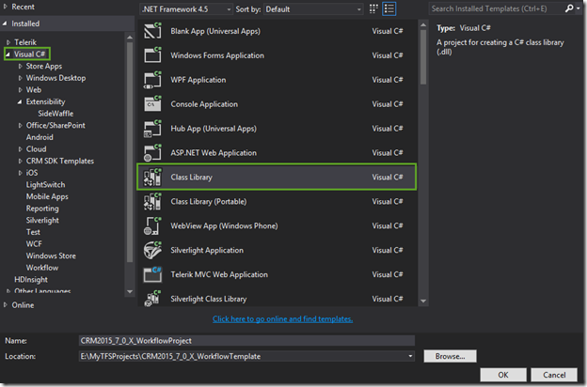Click the Silverlight Class Library template icon
Viewport: 587px width, 387px height.
(152, 298)
